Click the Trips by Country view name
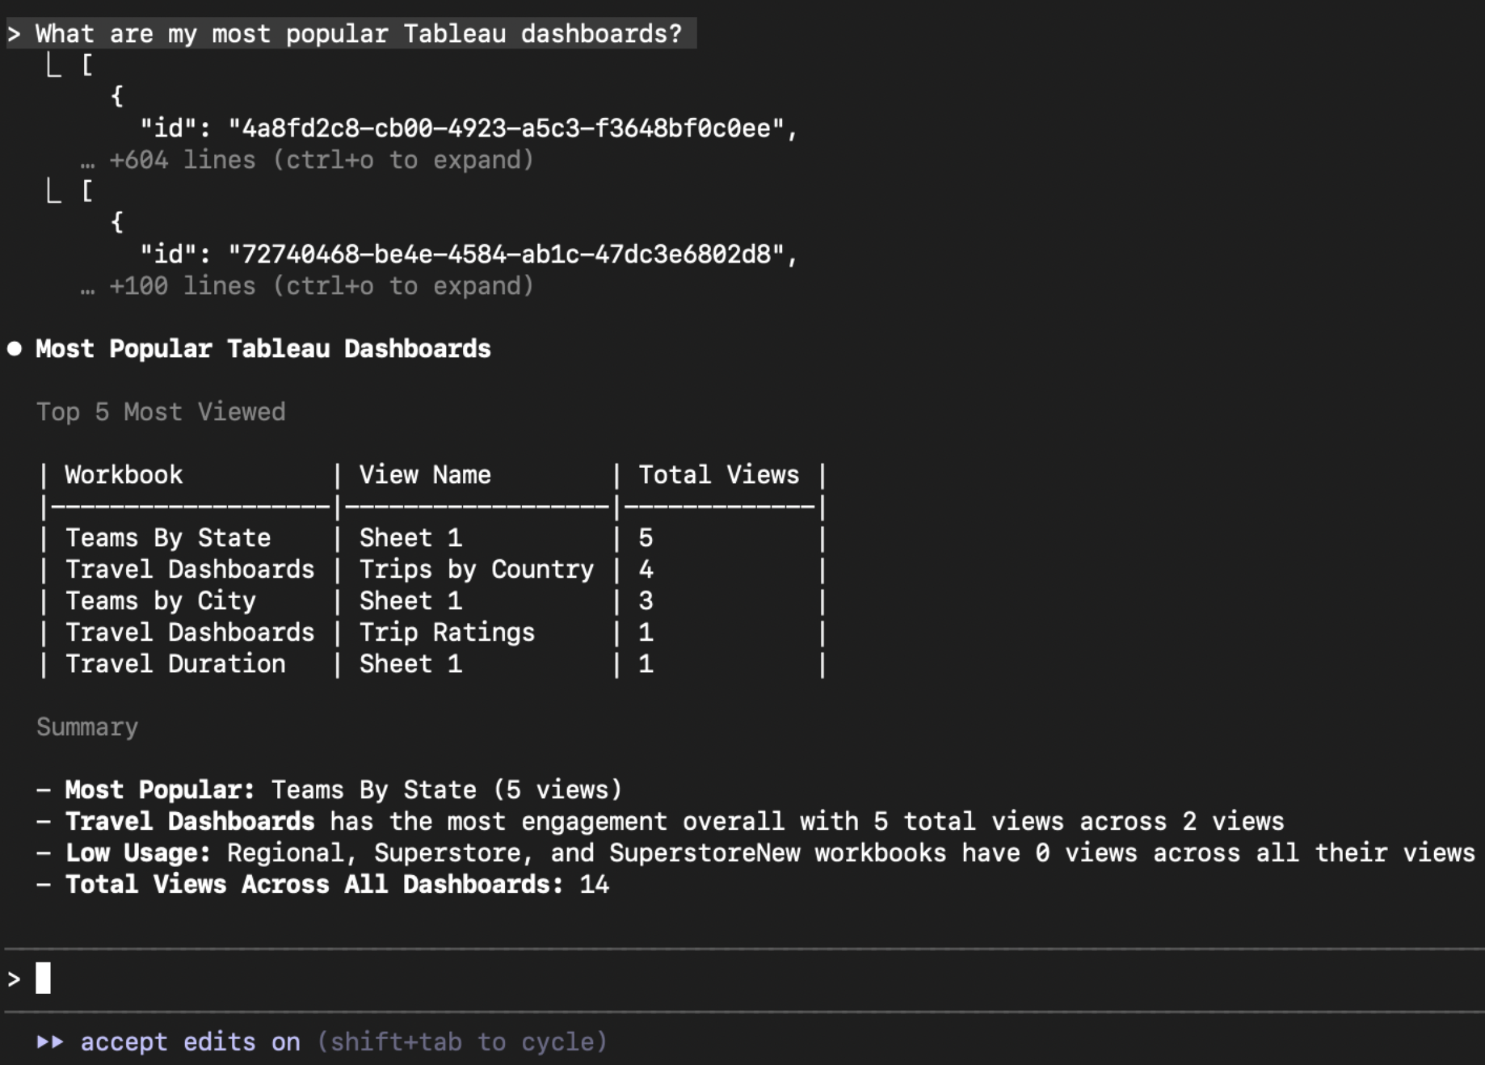This screenshot has height=1065, width=1485. 476,570
